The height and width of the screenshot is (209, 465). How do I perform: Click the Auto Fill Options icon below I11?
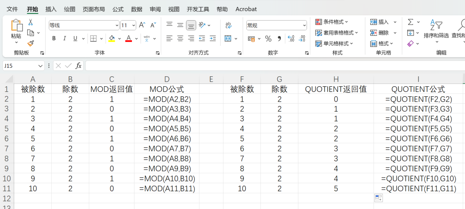pyautogui.click(x=379, y=198)
